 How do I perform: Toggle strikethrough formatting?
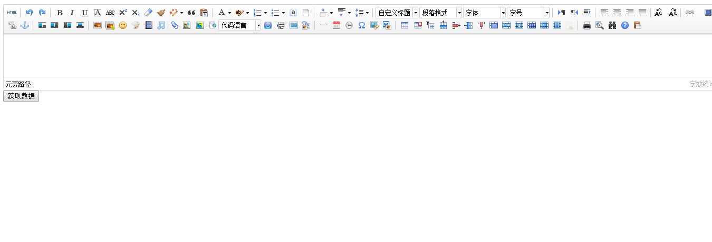(110, 13)
